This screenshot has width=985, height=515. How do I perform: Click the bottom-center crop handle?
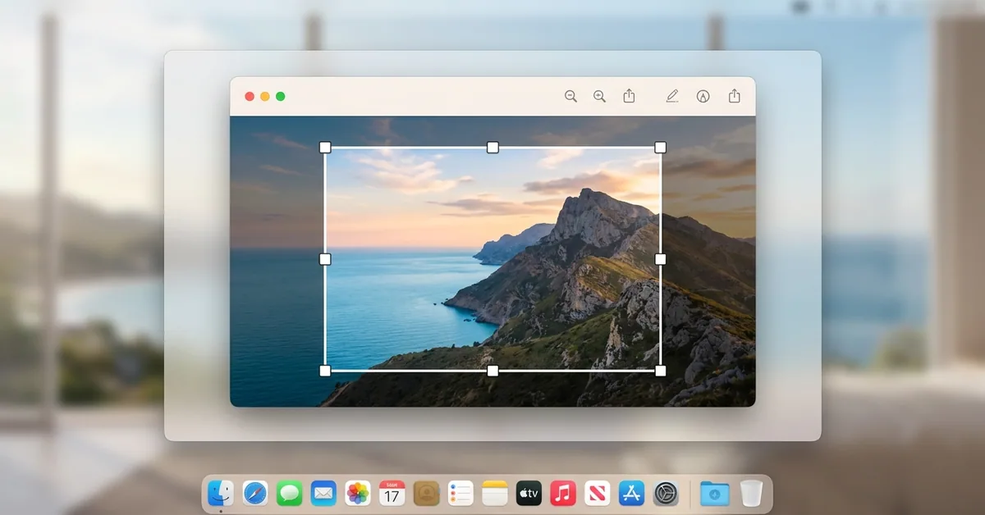(492, 371)
